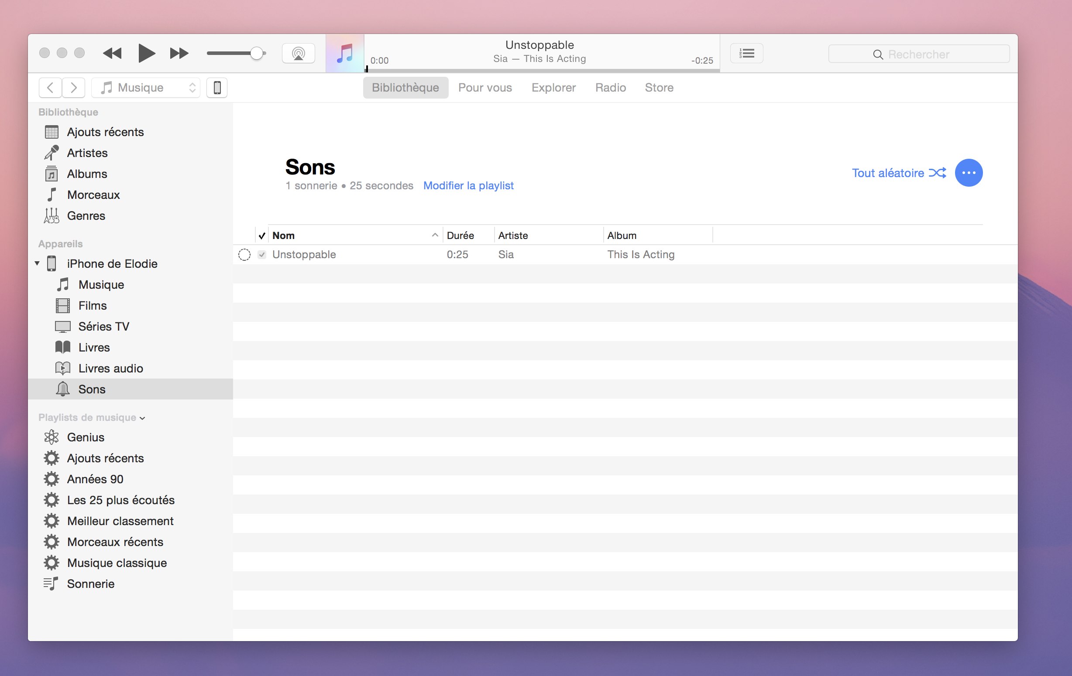
Task: Toggle the checkmark on Unstoppable ringtone
Action: point(263,254)
